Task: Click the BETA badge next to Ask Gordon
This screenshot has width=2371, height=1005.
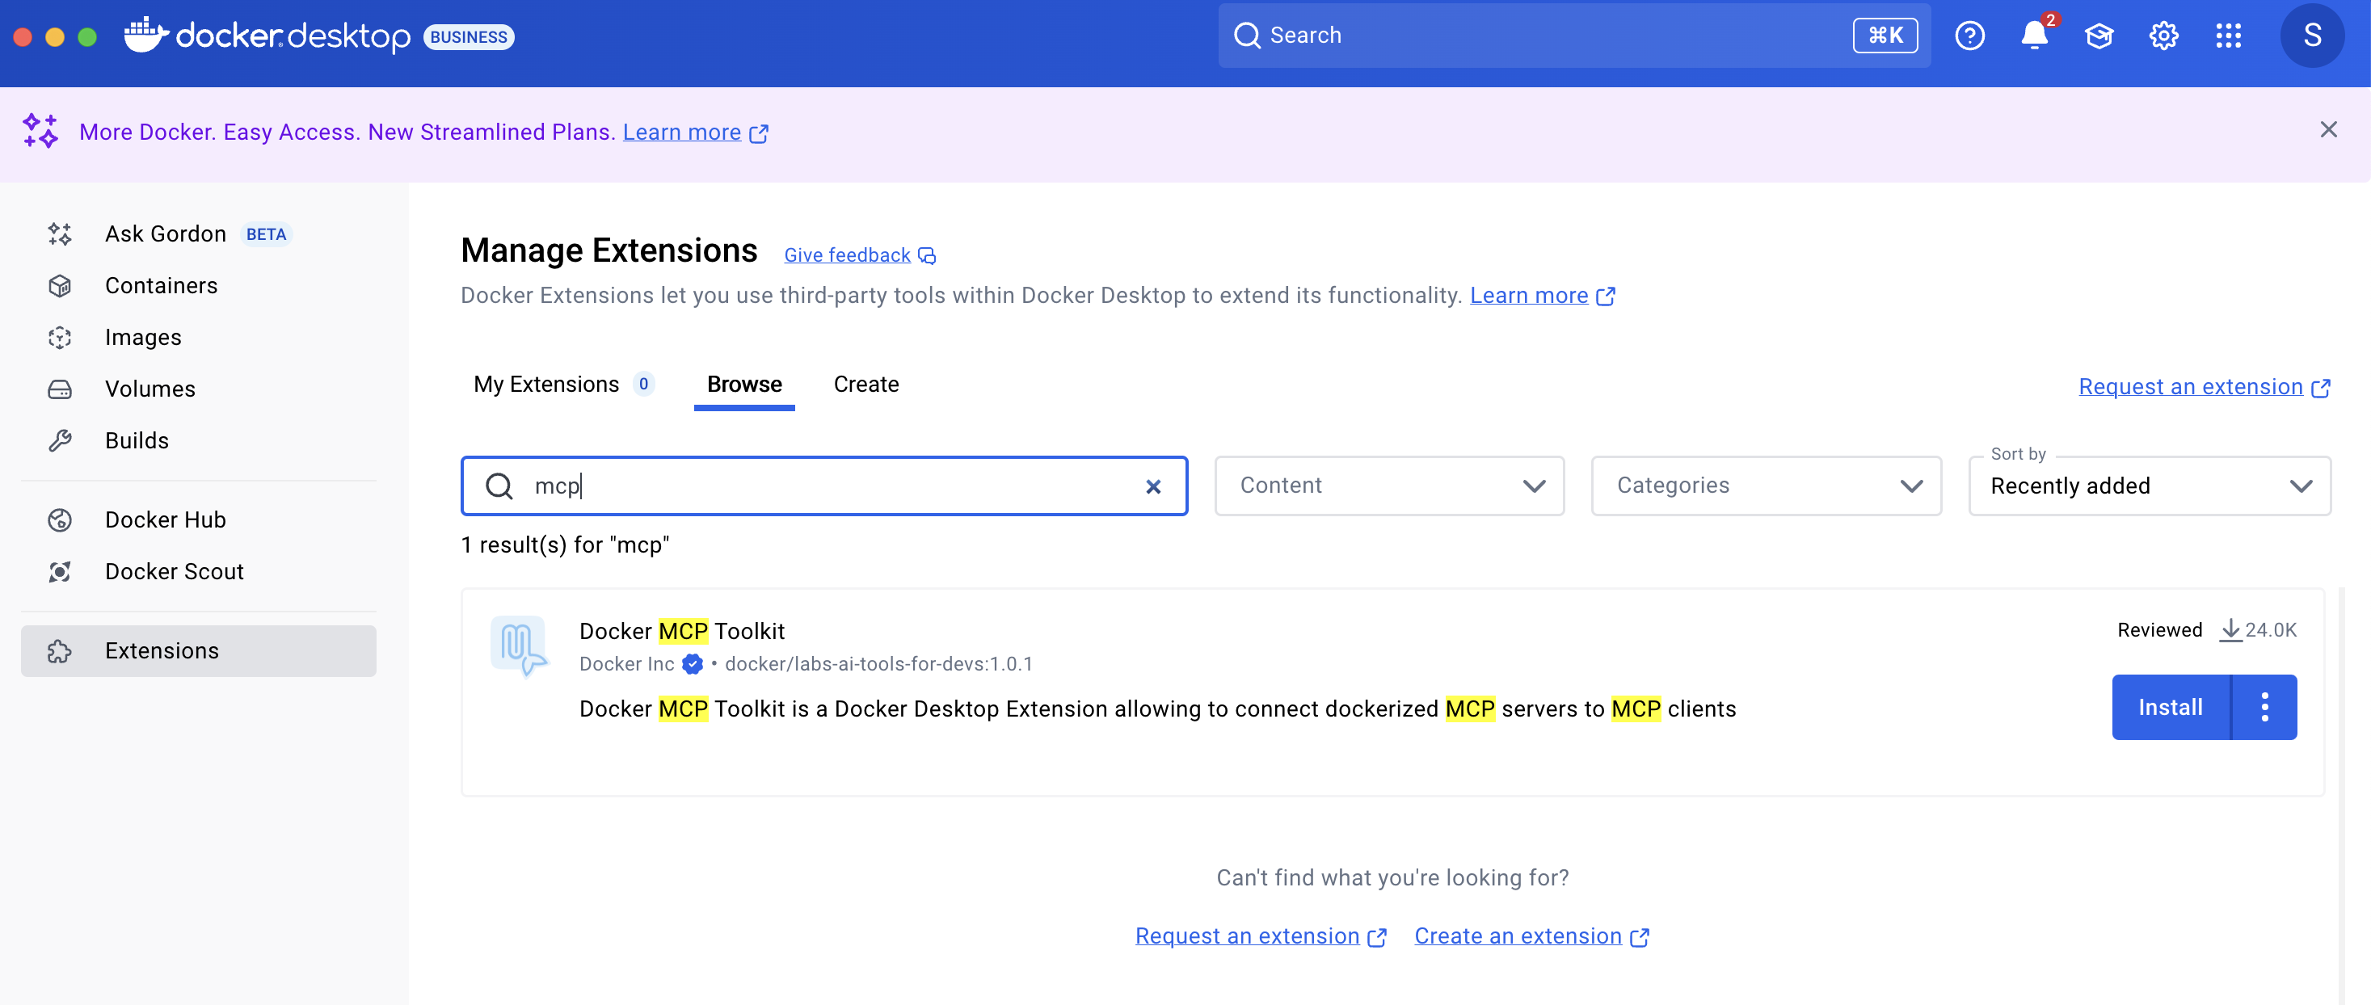Action: pyautogui.click(x=266, y=234)
